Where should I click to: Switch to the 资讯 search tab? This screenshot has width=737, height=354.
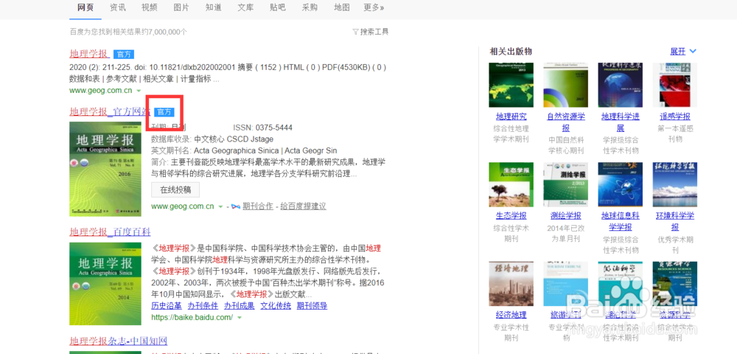(117, 7)
